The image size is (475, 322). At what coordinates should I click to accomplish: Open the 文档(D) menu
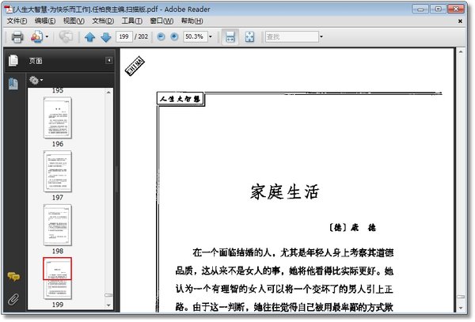coord(103,21)
